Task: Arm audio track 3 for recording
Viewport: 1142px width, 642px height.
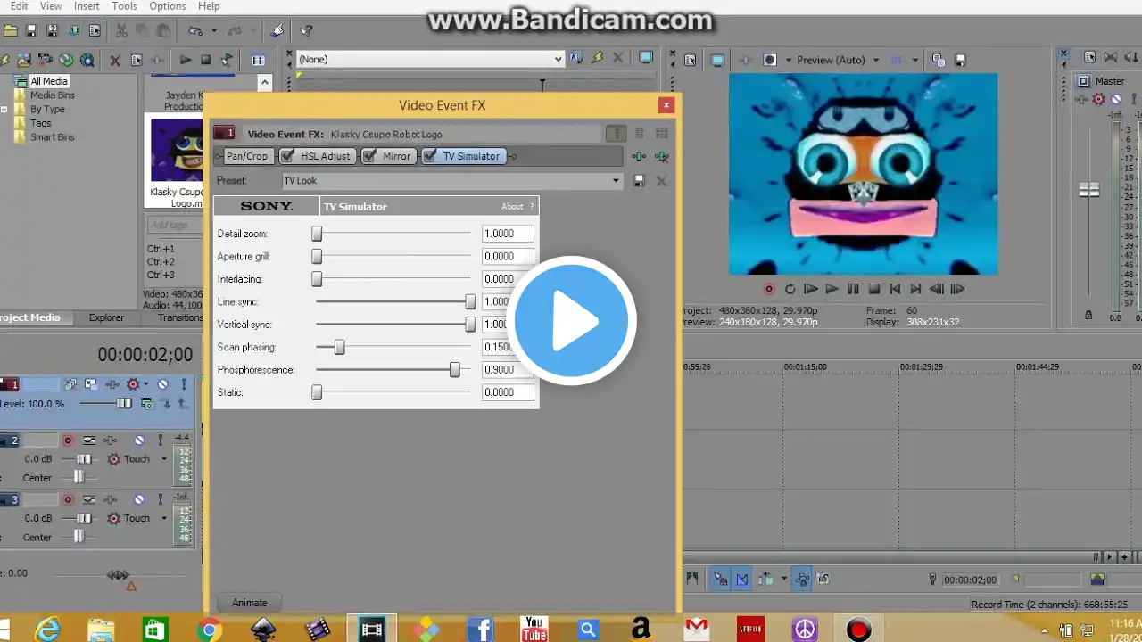Action: click(68, 499)
